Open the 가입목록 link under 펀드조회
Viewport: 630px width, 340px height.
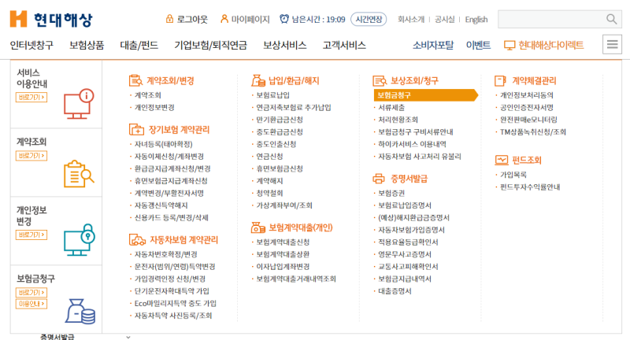[x=513, y=175]
